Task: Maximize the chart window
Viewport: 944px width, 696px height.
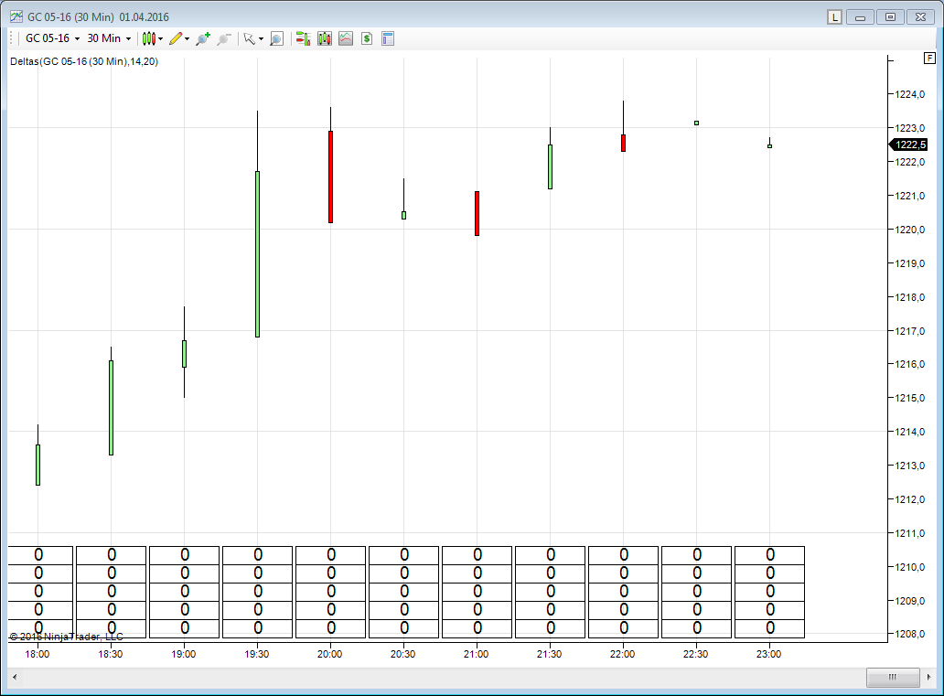Action: pyautogui.click(x=890, y=17)
